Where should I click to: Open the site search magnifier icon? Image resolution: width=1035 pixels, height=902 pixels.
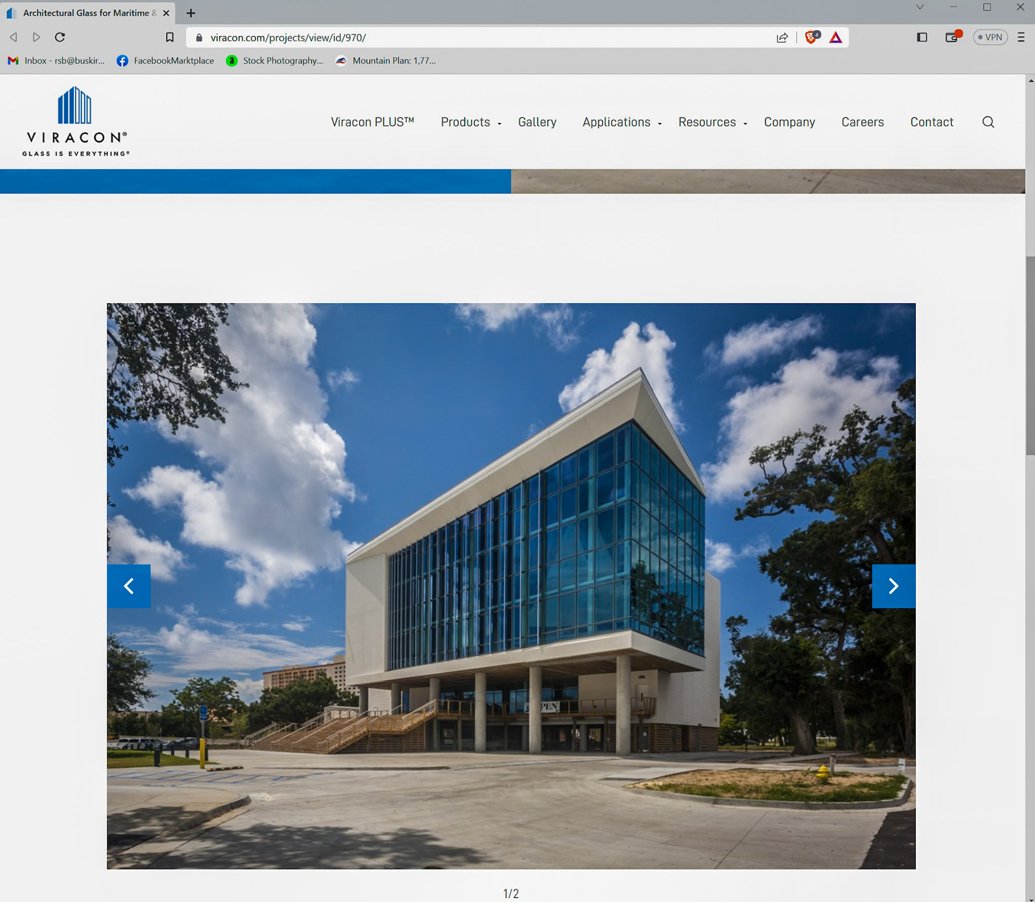tap(988, 122)
